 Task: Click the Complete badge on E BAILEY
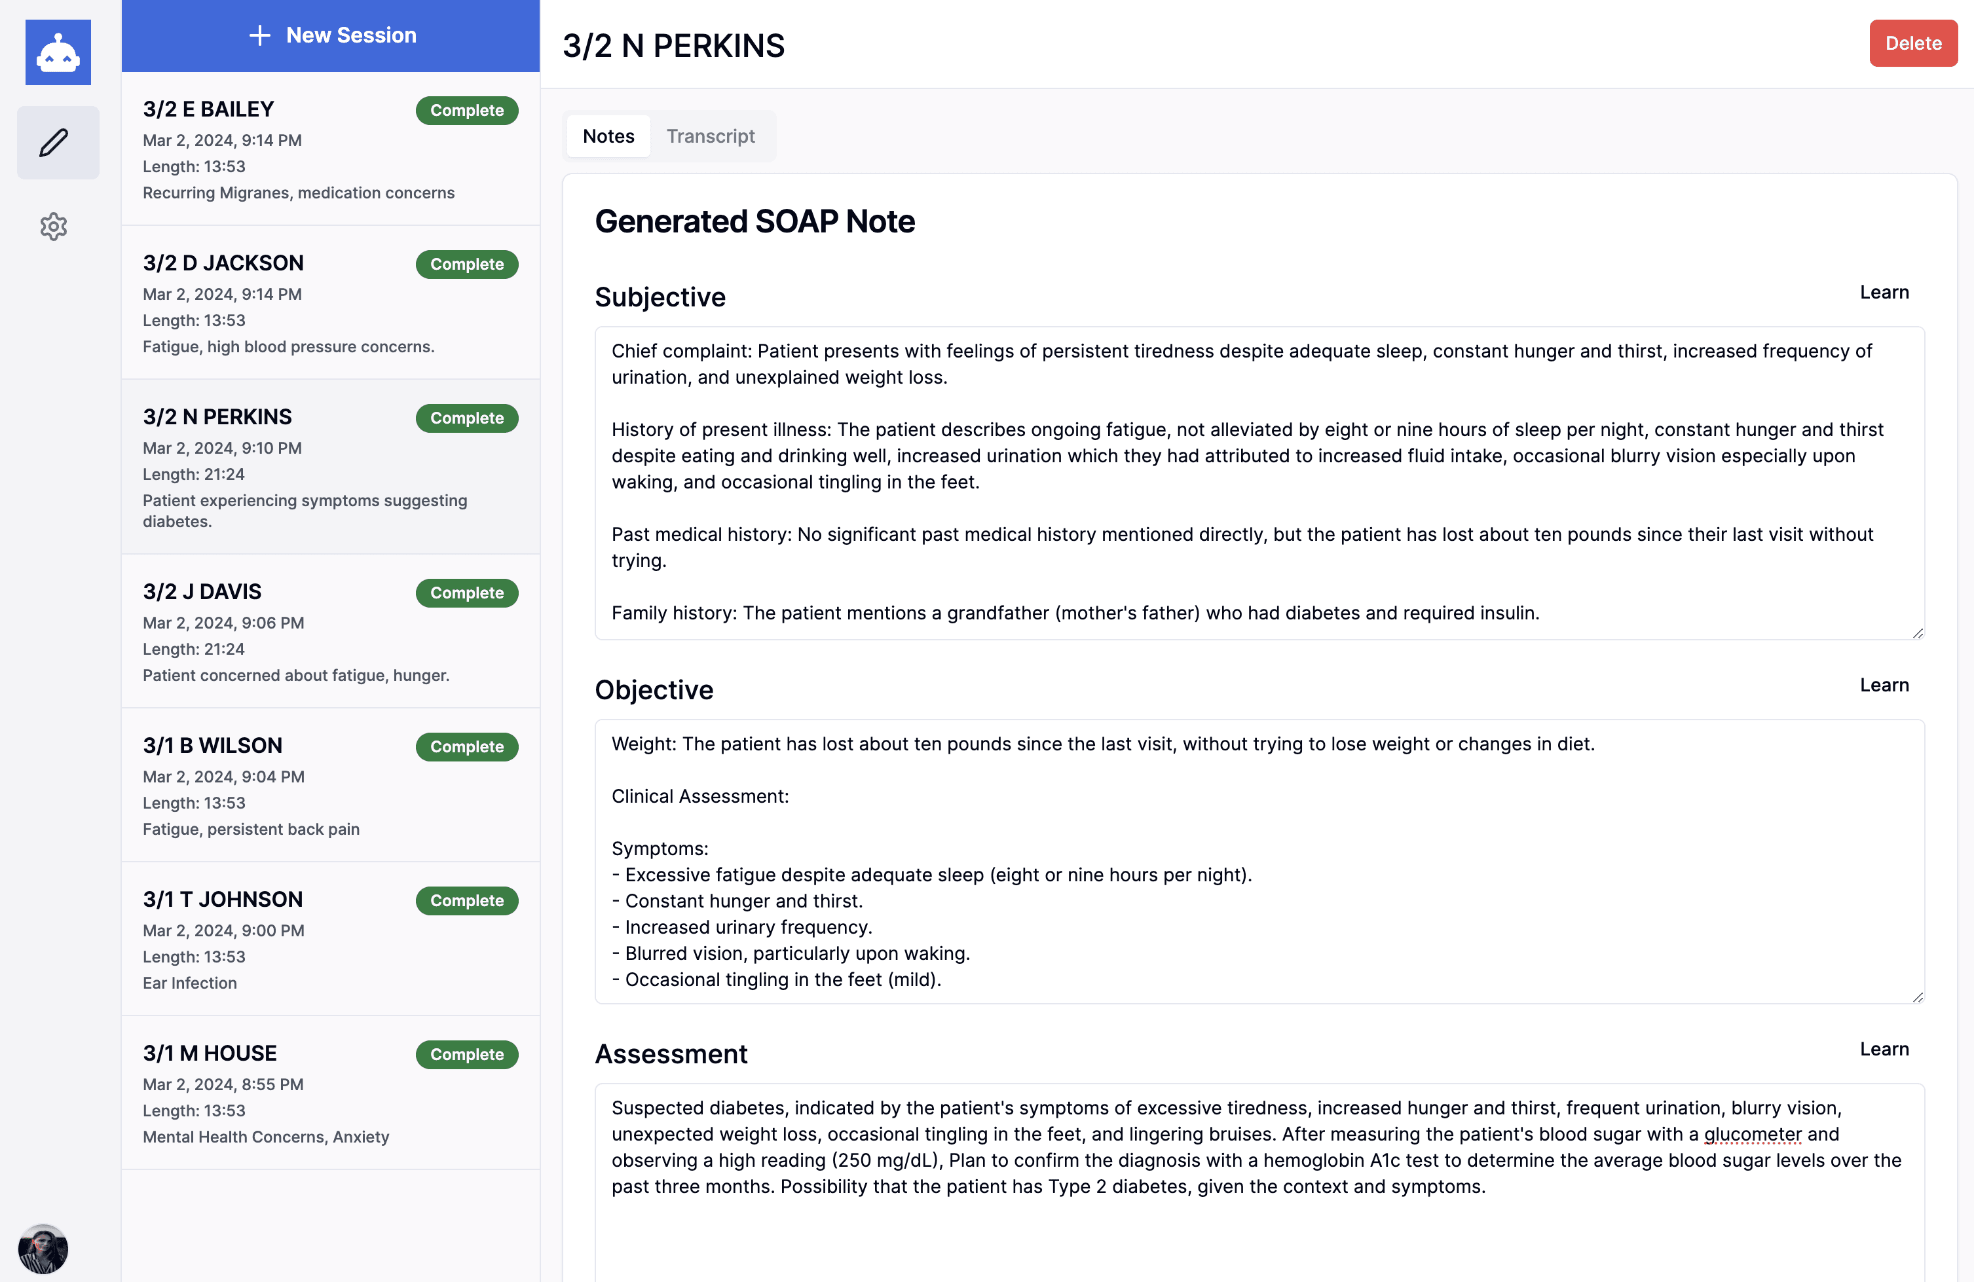[x=466, y=109]
